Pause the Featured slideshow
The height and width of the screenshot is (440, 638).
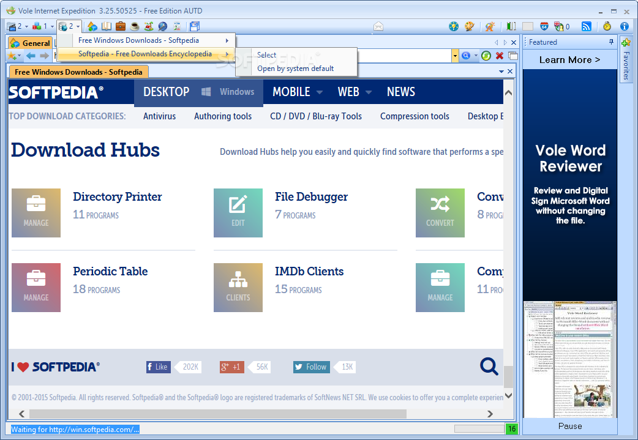[570, 426]
